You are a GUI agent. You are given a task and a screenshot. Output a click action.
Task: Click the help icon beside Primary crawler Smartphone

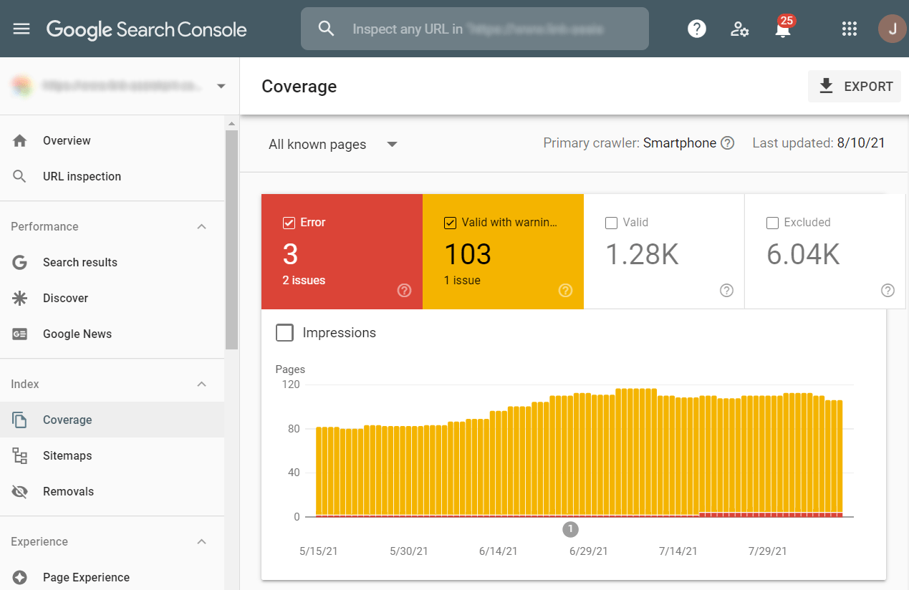728,143
